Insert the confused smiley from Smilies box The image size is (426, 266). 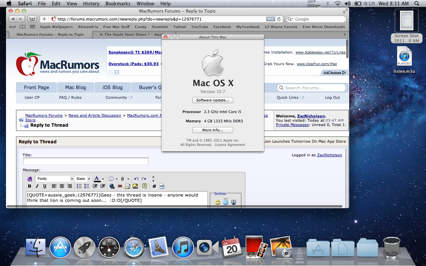[x=226, y=201]
